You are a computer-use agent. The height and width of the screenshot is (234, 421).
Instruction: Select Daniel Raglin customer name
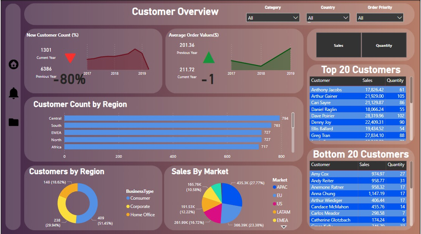[324, 109]
